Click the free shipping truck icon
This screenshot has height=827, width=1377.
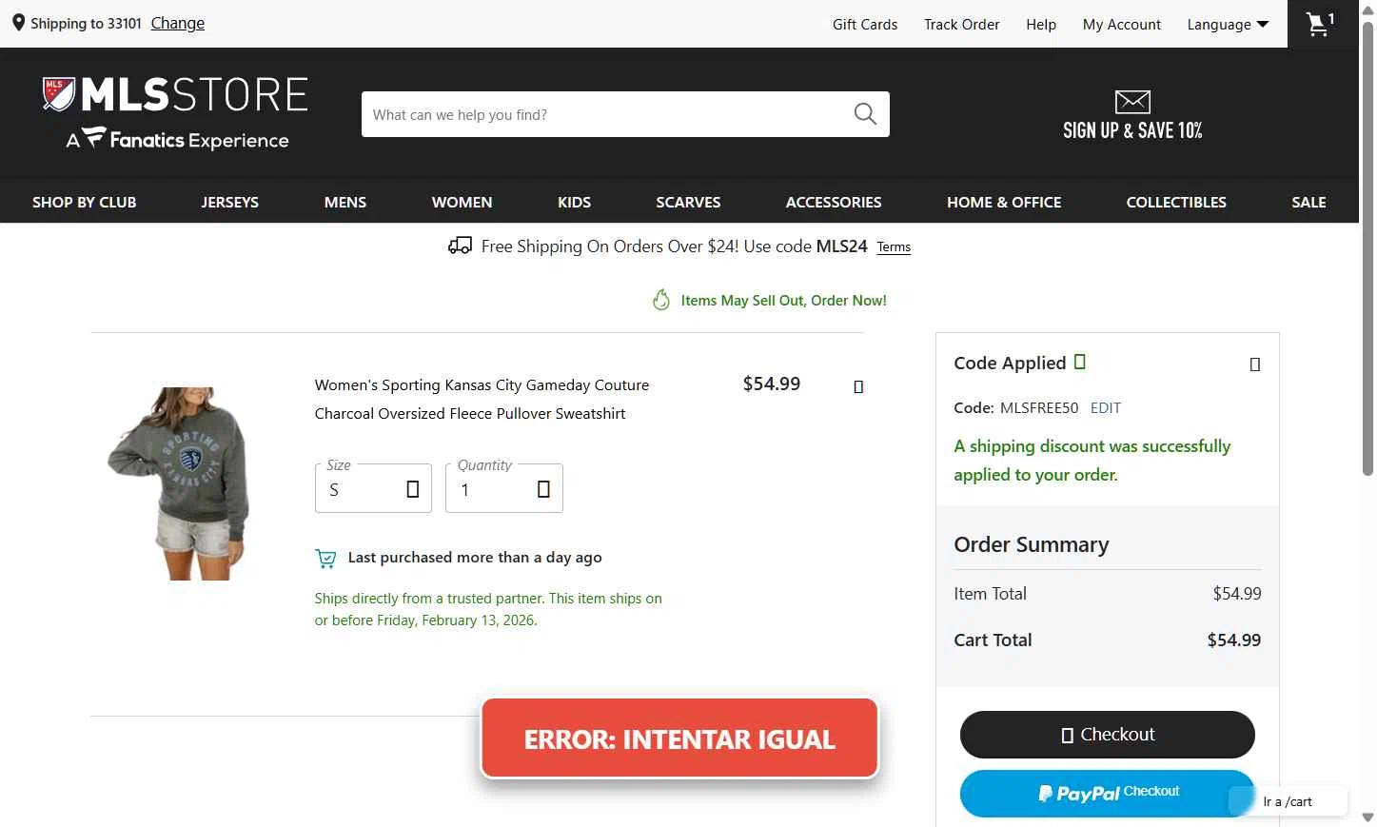(460, 246)
